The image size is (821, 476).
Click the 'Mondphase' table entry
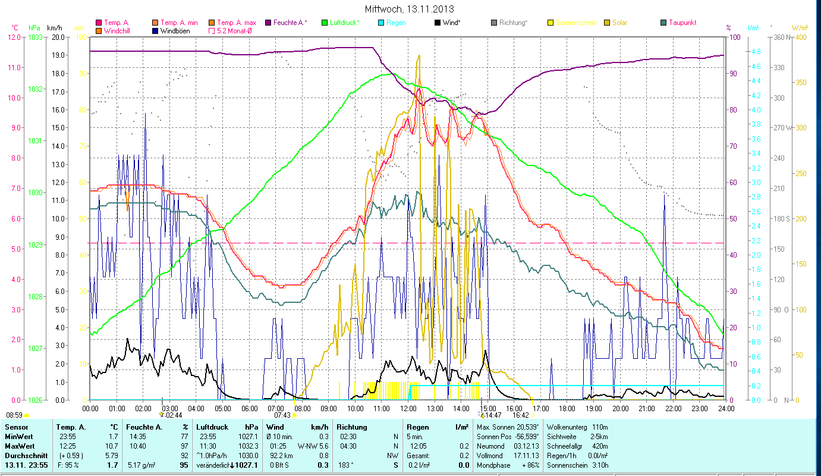point(492,465)
